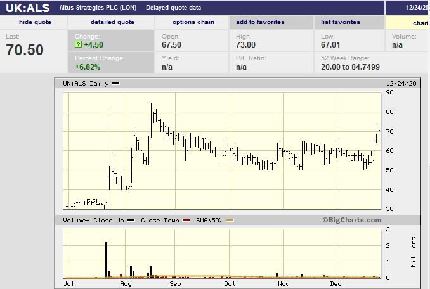The image size is (430, 289).
Task: Click the BigCharts.com watermark on chart
Action: [x=351, y=221]
